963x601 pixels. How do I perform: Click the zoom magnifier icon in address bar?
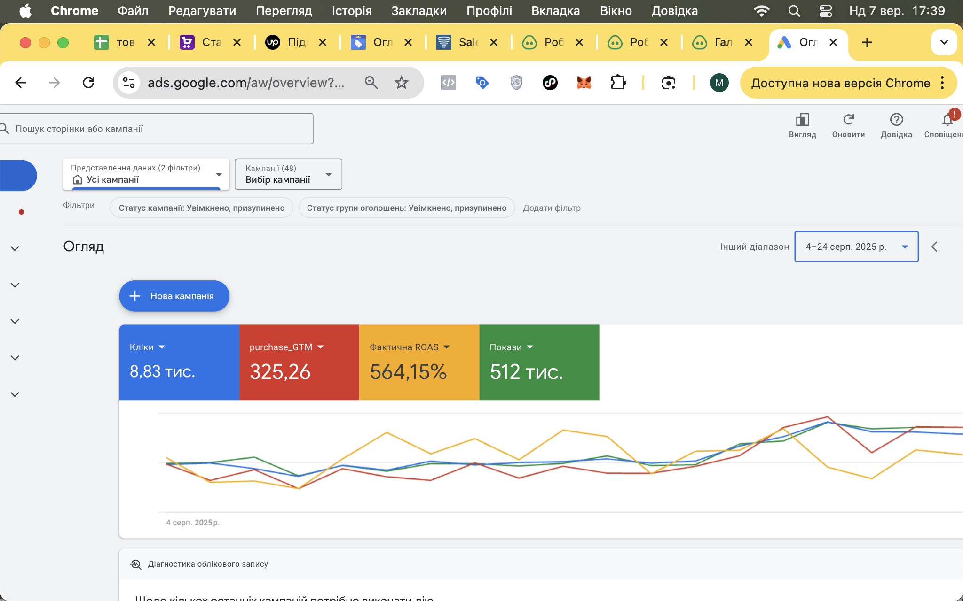tap(371, 83)
